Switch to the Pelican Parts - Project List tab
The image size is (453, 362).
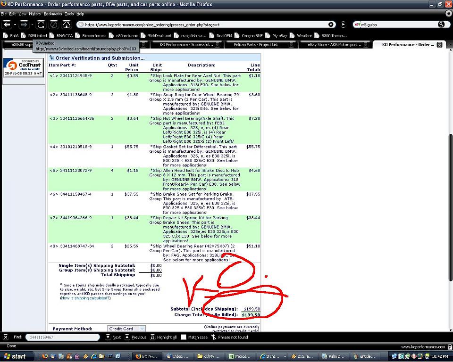[258, 45]
